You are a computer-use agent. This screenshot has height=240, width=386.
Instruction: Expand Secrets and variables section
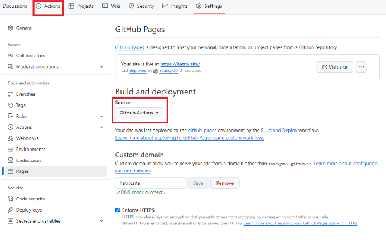(101, 221)
